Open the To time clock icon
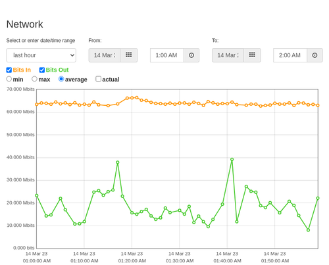 (315, 55)
